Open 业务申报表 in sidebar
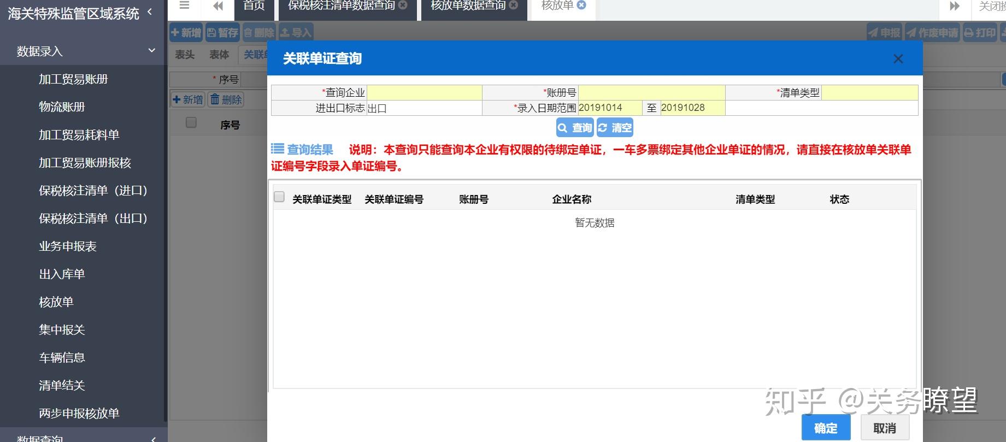1006x442 pixels. click(x=68, y=246)
